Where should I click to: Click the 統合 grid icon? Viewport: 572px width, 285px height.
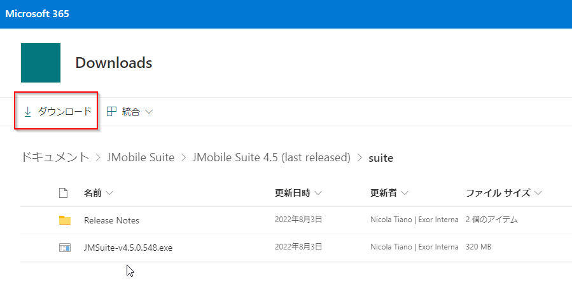click(111, 112)
